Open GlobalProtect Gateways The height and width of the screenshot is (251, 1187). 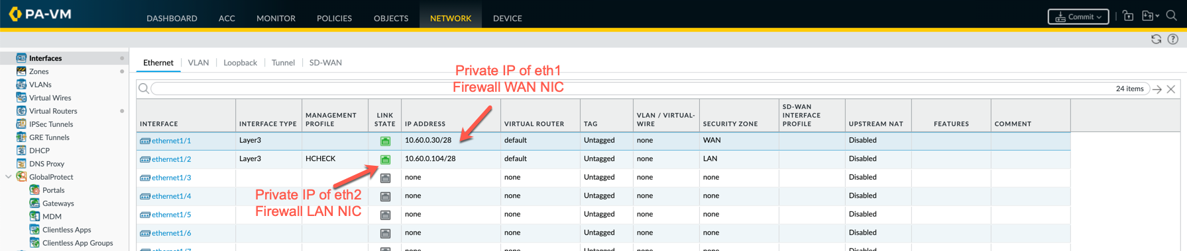pyautogui.click(x=58, y=203)
